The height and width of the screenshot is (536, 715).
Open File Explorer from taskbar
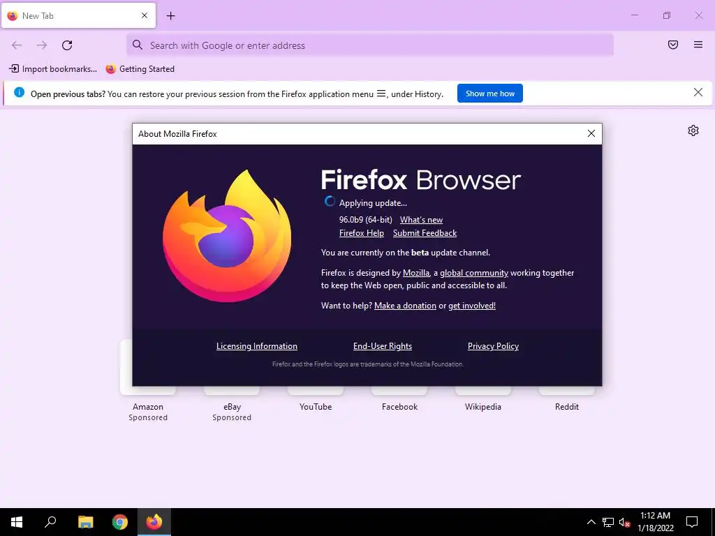point(85,522)
